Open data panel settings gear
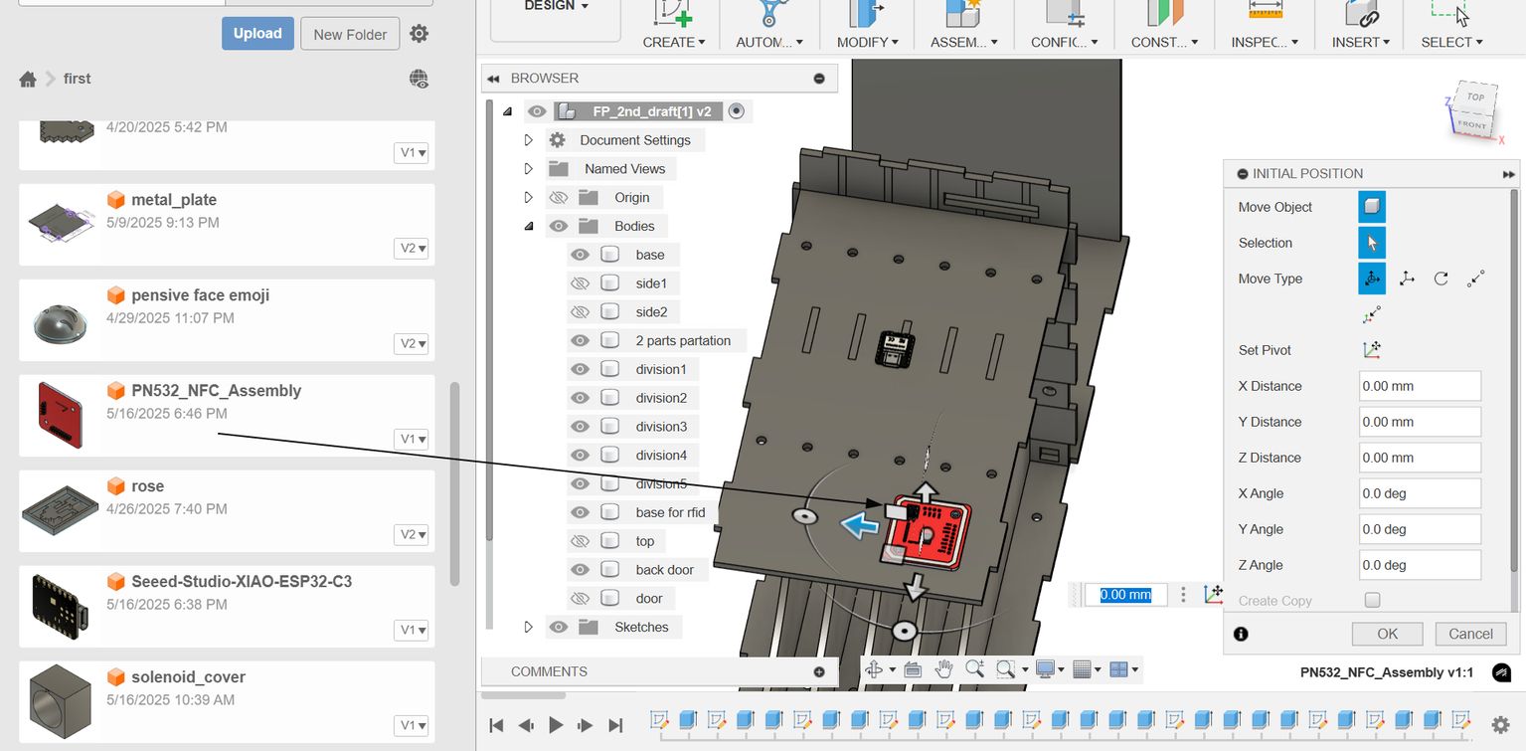Image resolution: width=1526 pixels, height=751 pixels. [x=420, y=34]
